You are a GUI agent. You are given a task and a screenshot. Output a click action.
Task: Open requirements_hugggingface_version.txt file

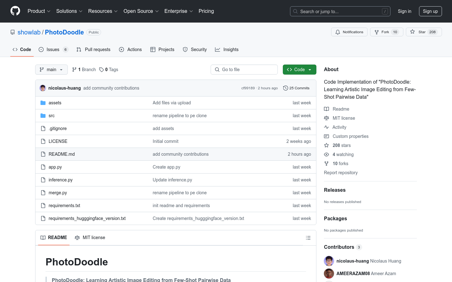[87, 218]
